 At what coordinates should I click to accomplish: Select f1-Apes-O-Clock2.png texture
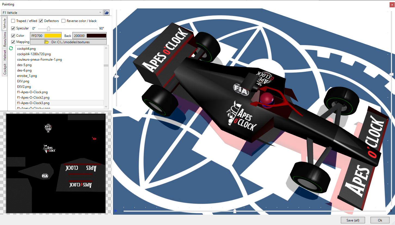pos(60,98)
